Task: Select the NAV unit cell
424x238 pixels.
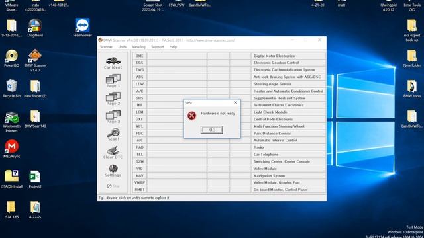Action: (140, 175)
